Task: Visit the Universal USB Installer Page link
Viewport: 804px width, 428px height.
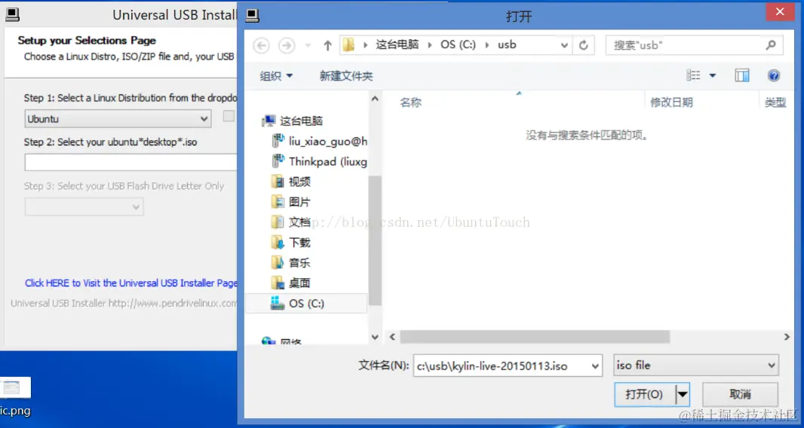Action: pyautogui.click(x=130, y=283)
